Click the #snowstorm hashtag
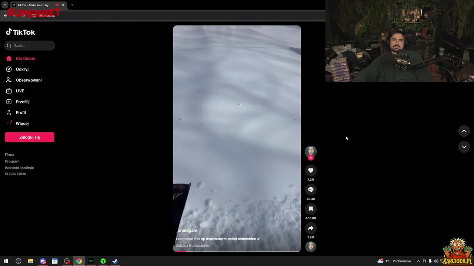 click(216, 239)
